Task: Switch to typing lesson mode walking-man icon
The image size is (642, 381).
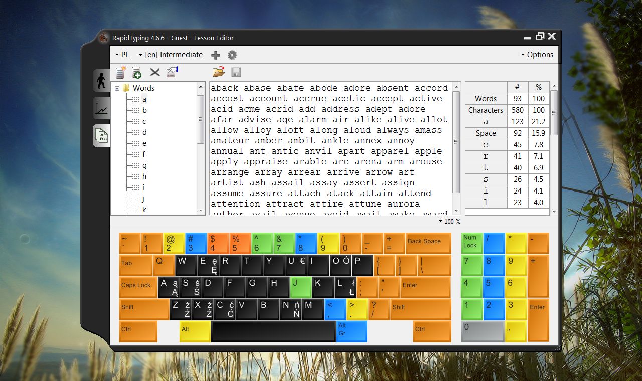Action: pos(101,81)
